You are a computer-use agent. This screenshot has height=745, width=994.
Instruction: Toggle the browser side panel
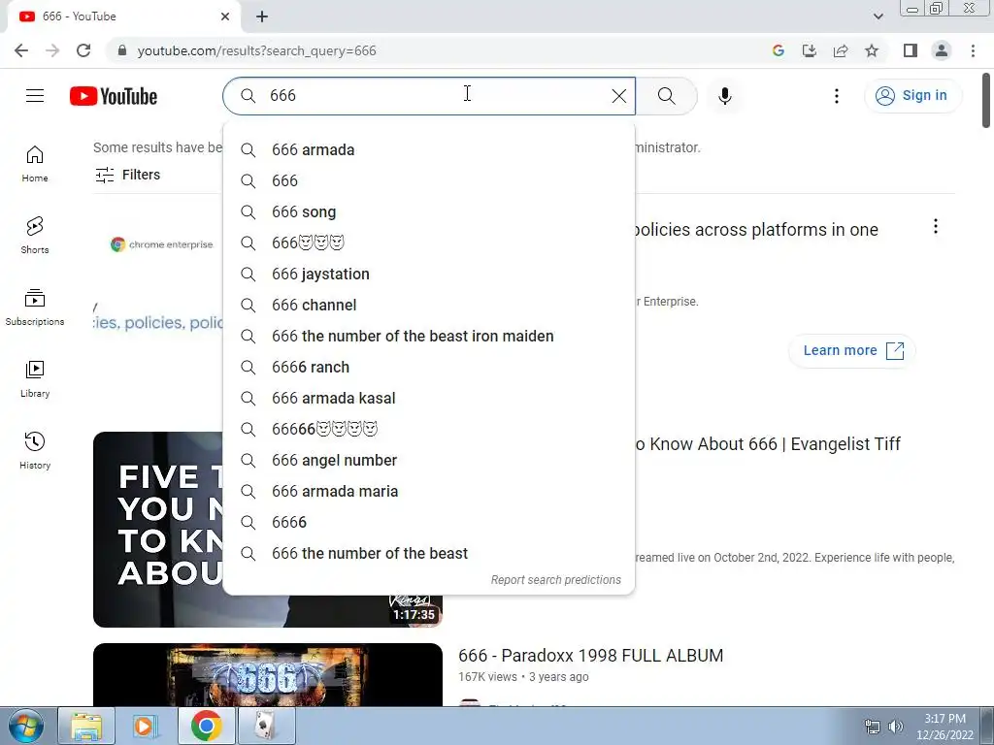(911, 50)
